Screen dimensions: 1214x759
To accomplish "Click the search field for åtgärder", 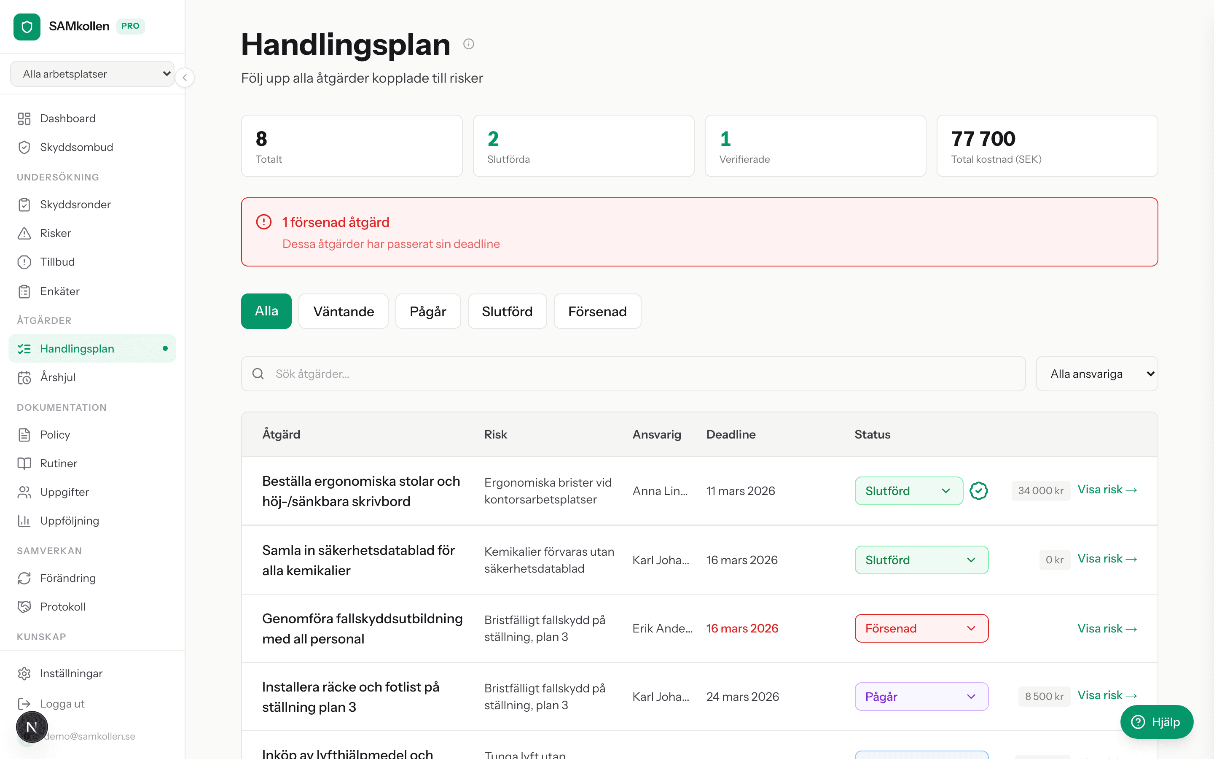I will coord(502,374).
